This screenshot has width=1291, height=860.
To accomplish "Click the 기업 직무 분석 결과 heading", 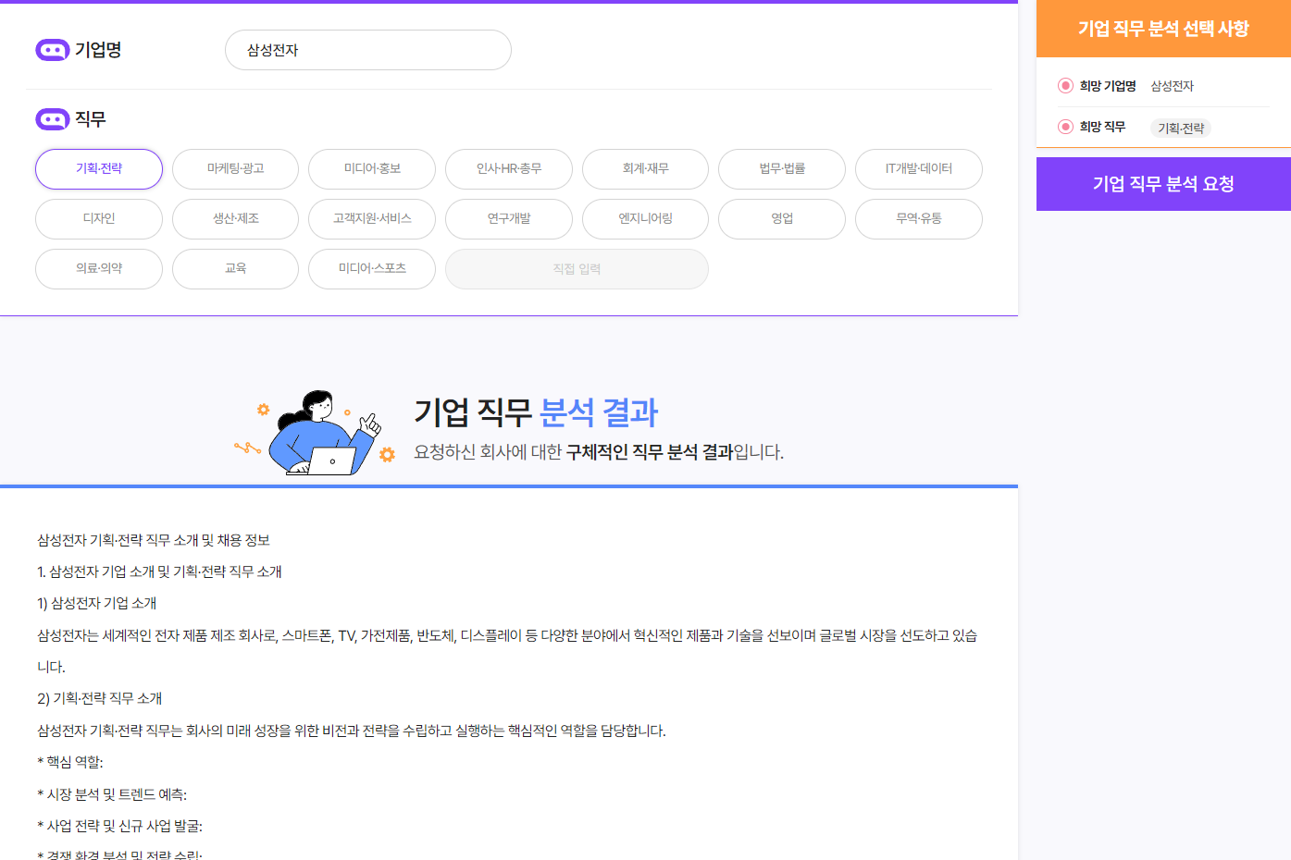I will (536, 412).
